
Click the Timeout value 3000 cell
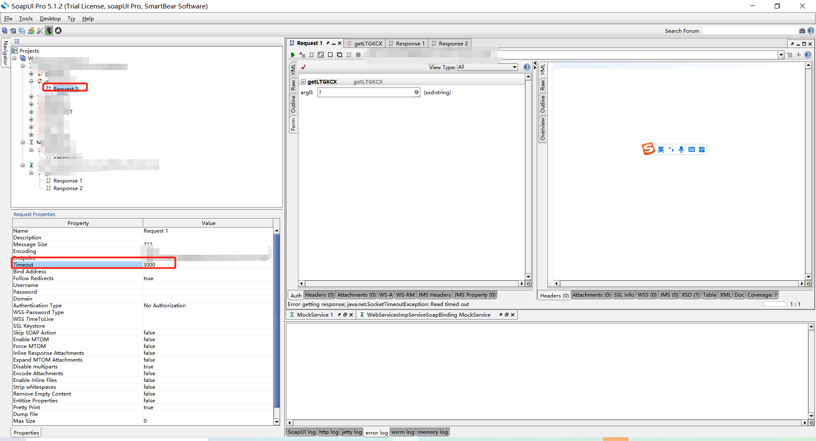(208, 265)
